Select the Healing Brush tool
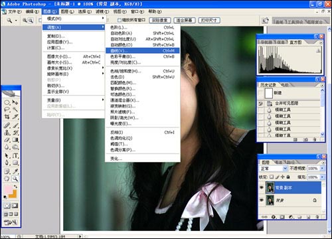Image resolution: width=332 pixels, height=239 pixels. (x=7, y=125)
